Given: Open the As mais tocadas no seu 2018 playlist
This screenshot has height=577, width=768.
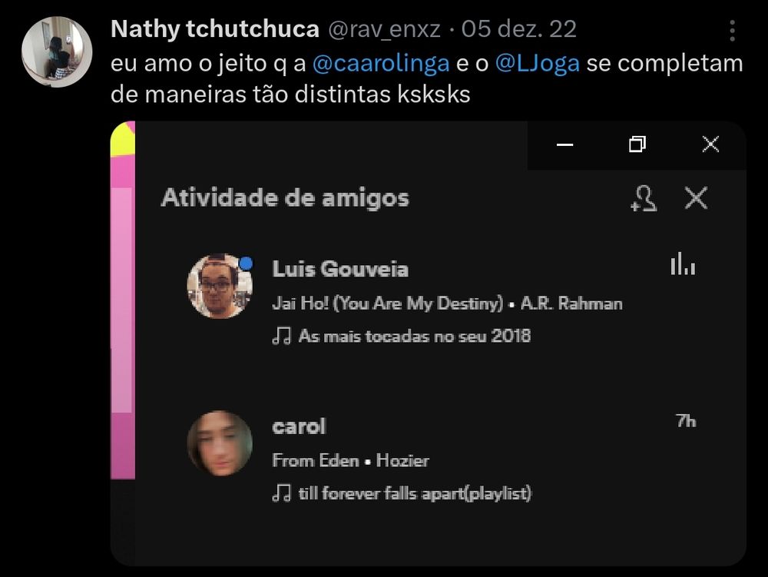Looking at the screenshot, I should coord(415,336).
